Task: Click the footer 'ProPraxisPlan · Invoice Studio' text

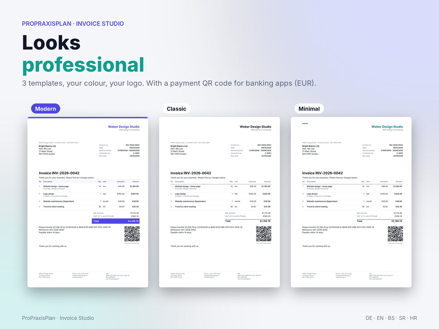Action: click(58, 318)
